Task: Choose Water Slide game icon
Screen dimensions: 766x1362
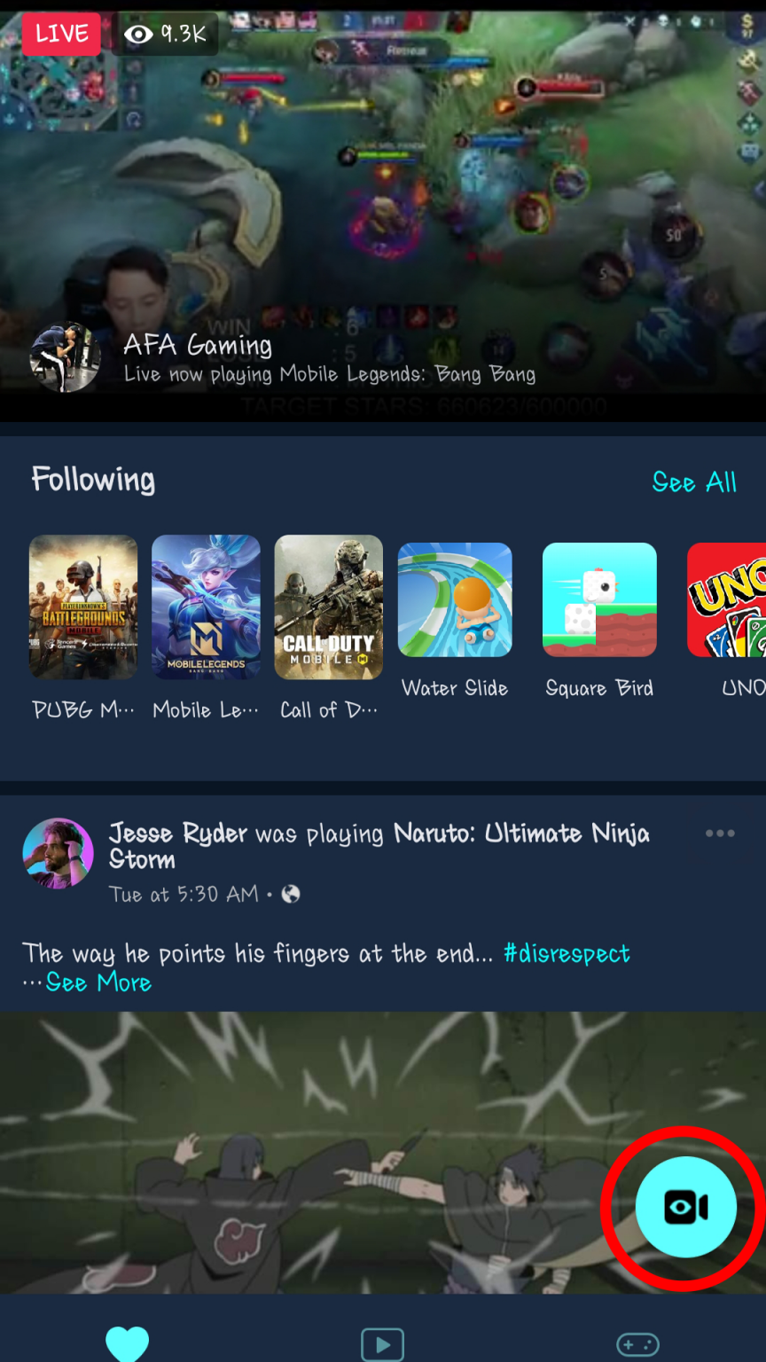Action: tap(455, 599)
